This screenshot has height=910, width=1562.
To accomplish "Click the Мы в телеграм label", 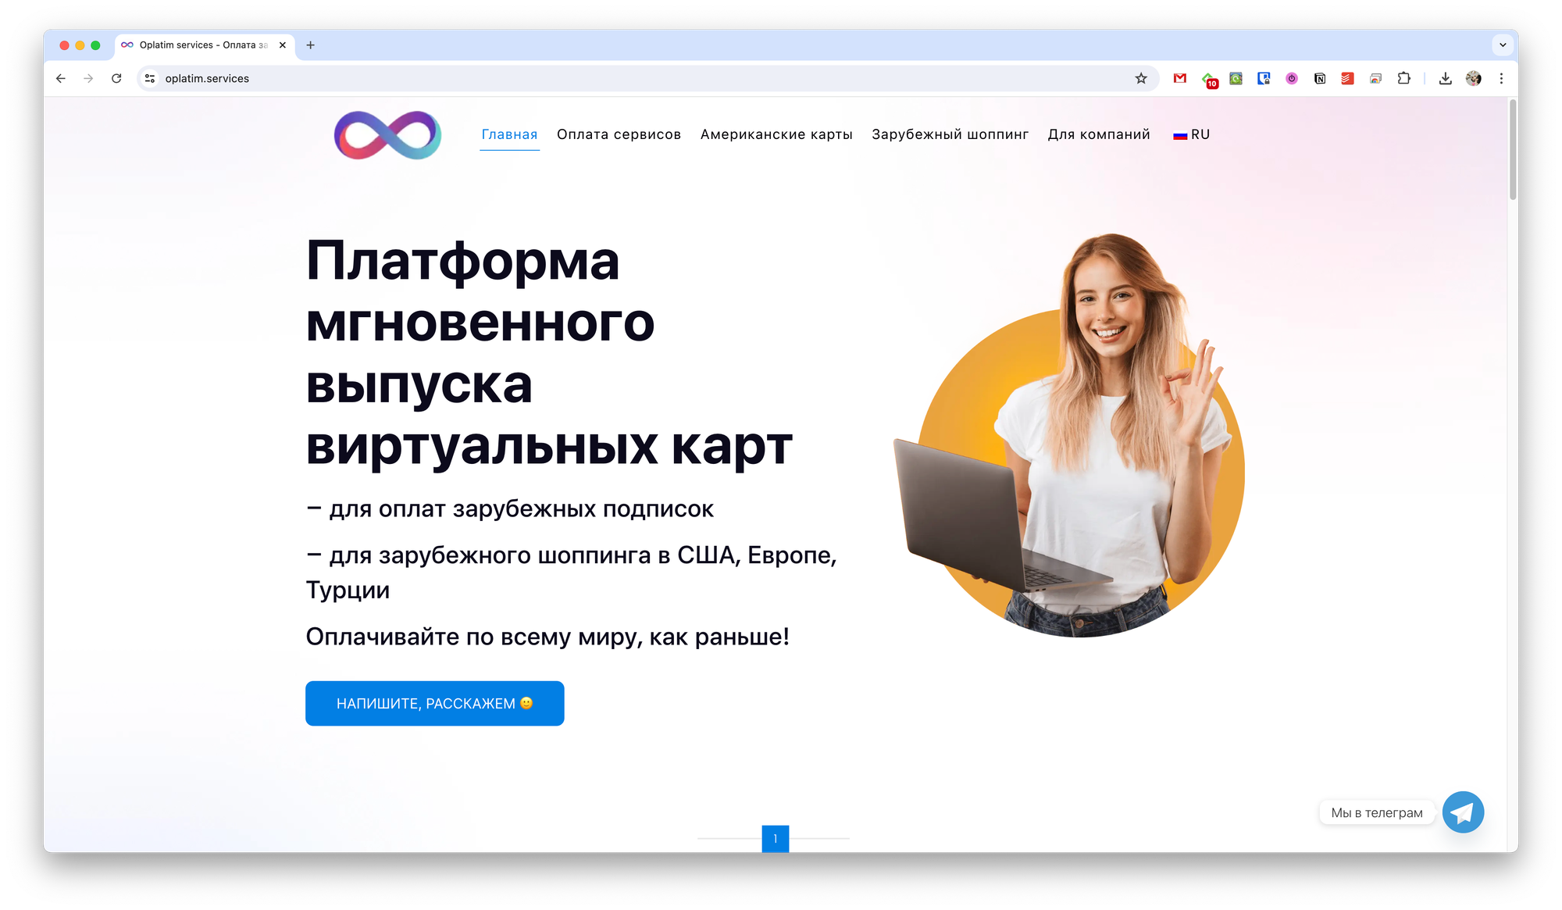I will (1377, 812).
